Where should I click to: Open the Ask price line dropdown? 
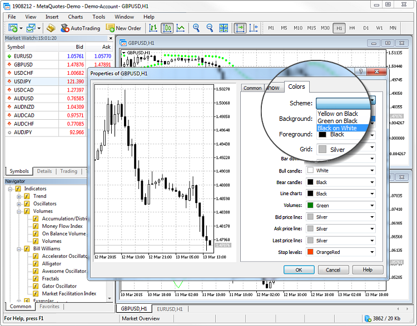coord(341,228)
